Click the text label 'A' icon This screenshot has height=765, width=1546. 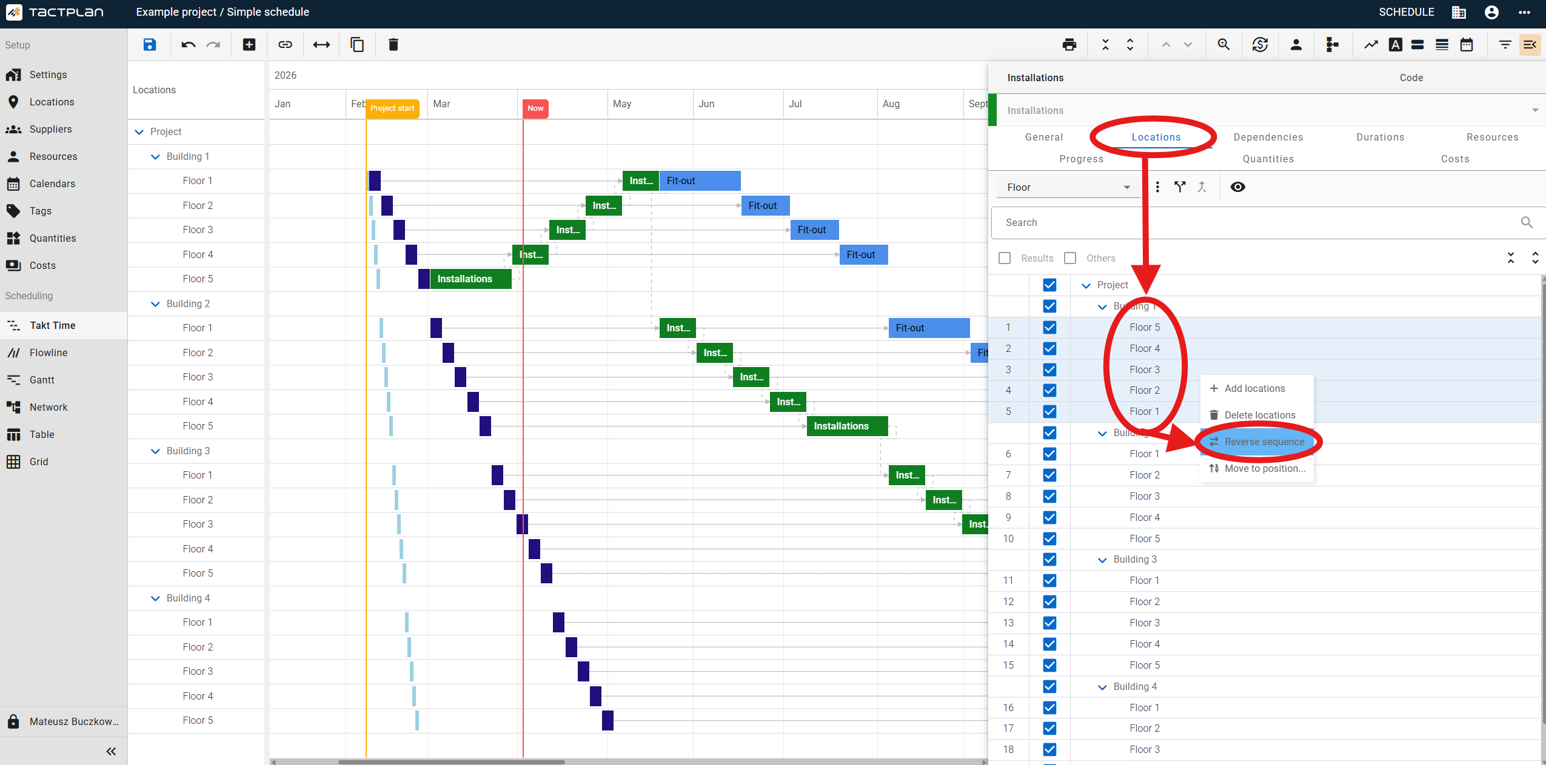click(1395, 44)
